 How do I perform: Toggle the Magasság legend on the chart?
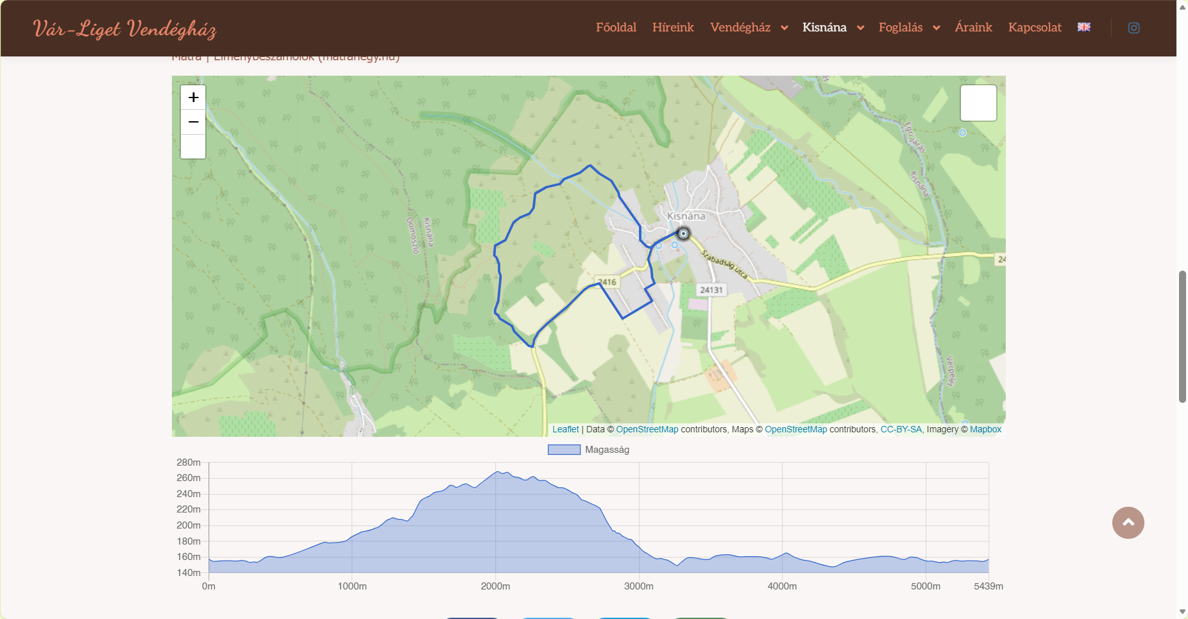coord(588,450)
